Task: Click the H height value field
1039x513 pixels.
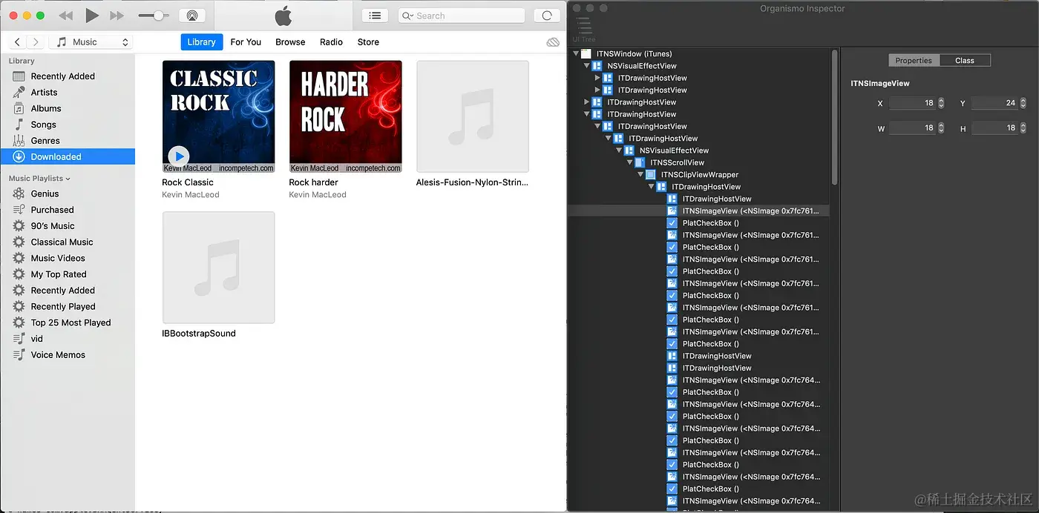Action: coord(994,128)
